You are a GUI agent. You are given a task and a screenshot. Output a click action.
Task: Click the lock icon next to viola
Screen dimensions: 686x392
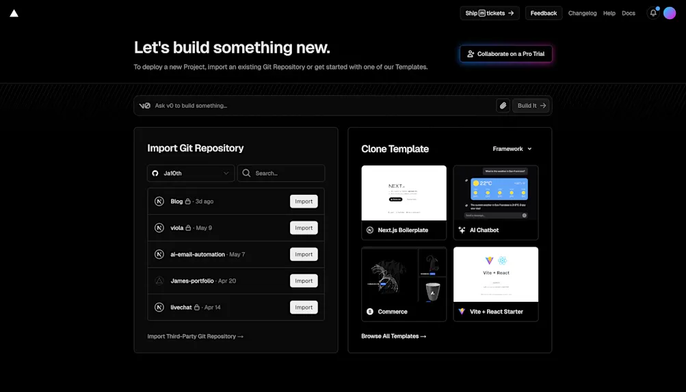(x=188, y=228)
